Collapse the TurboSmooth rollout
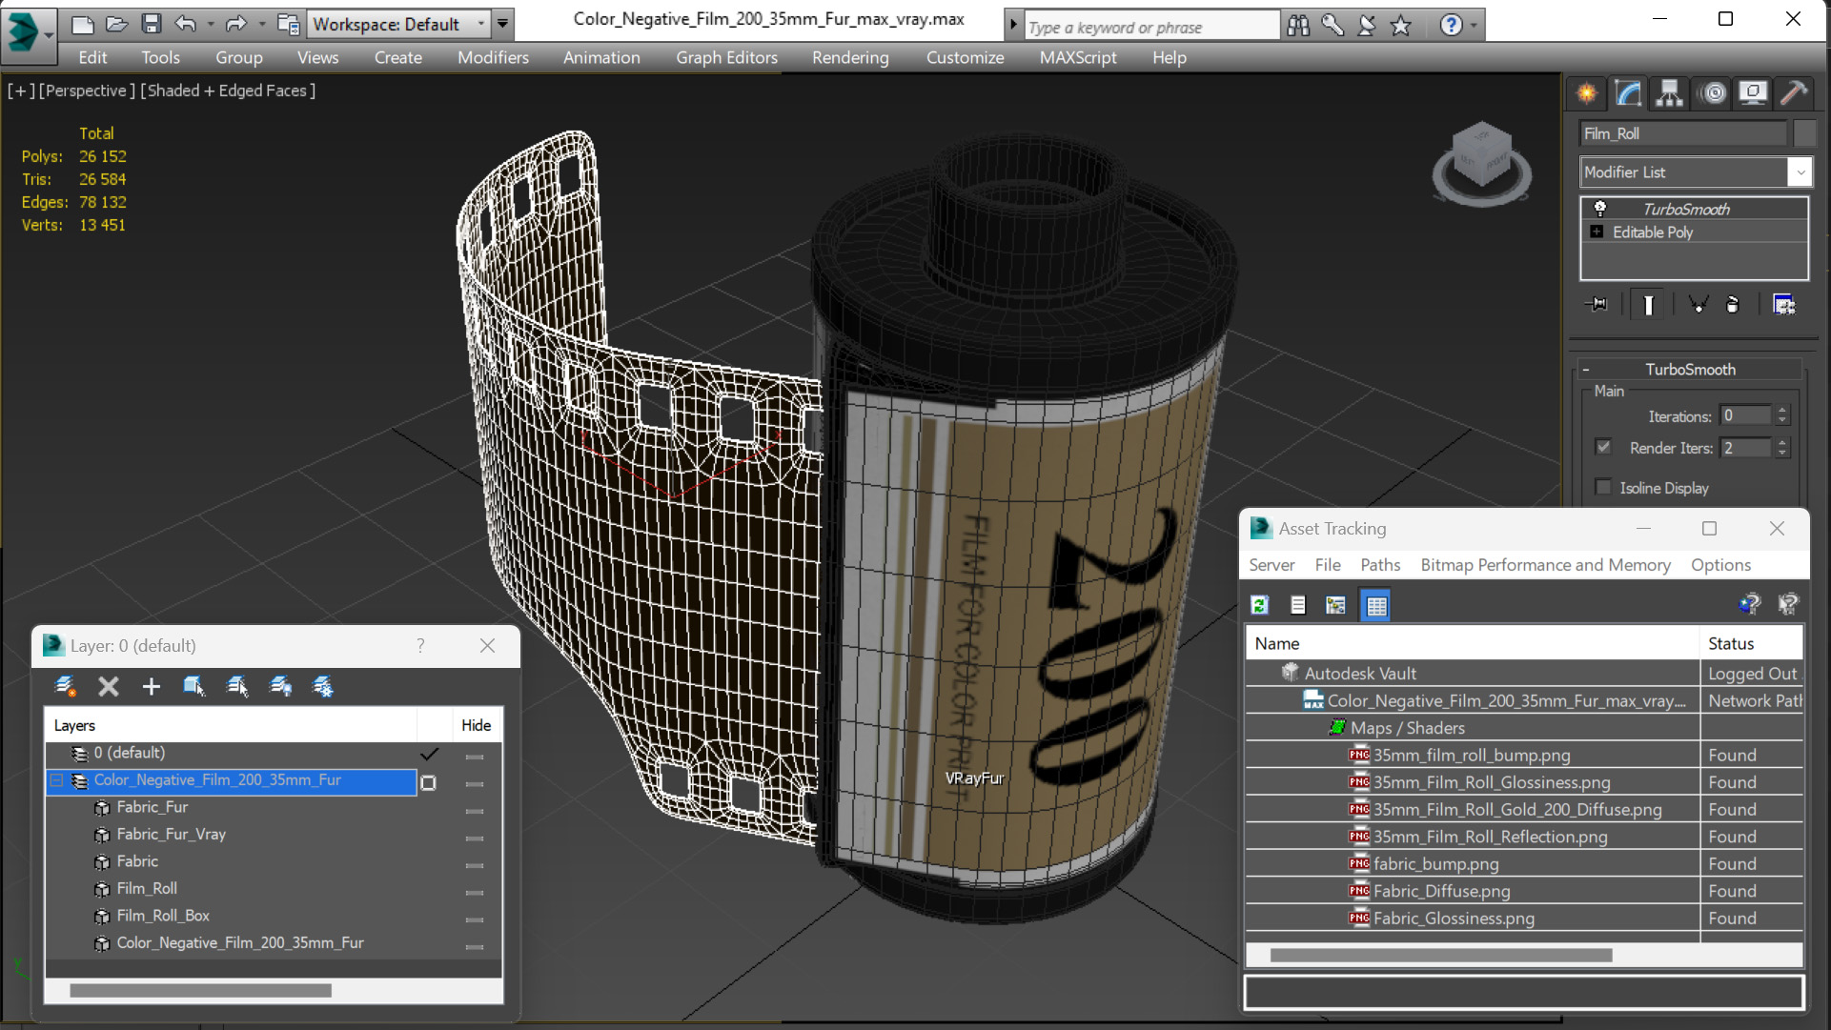 [x=1586, y=370]
